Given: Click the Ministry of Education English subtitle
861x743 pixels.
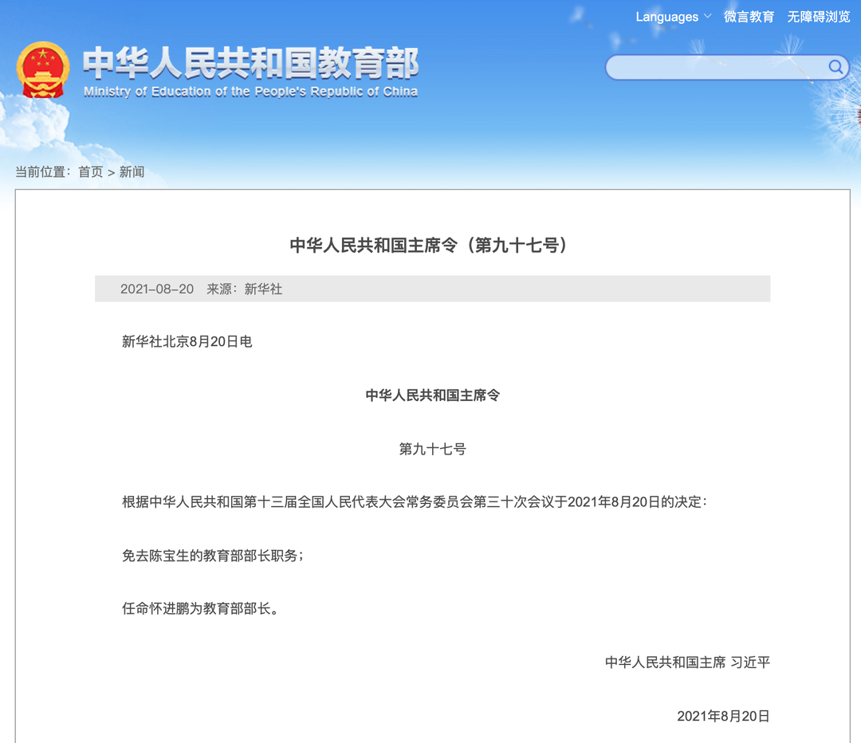Looking at the screenshot, I should point(250,92).
